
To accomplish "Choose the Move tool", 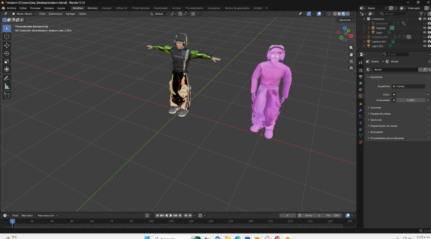I will point(7,45).
